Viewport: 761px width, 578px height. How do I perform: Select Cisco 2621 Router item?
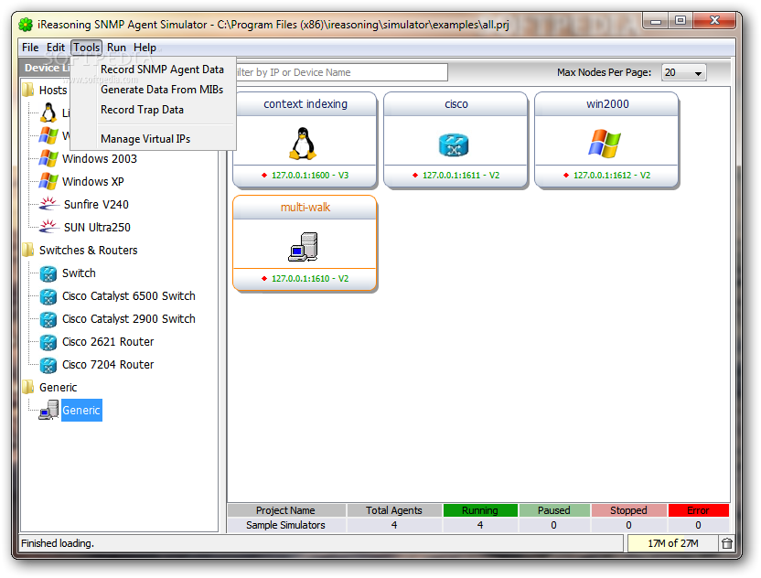click(x=108, y=342)
